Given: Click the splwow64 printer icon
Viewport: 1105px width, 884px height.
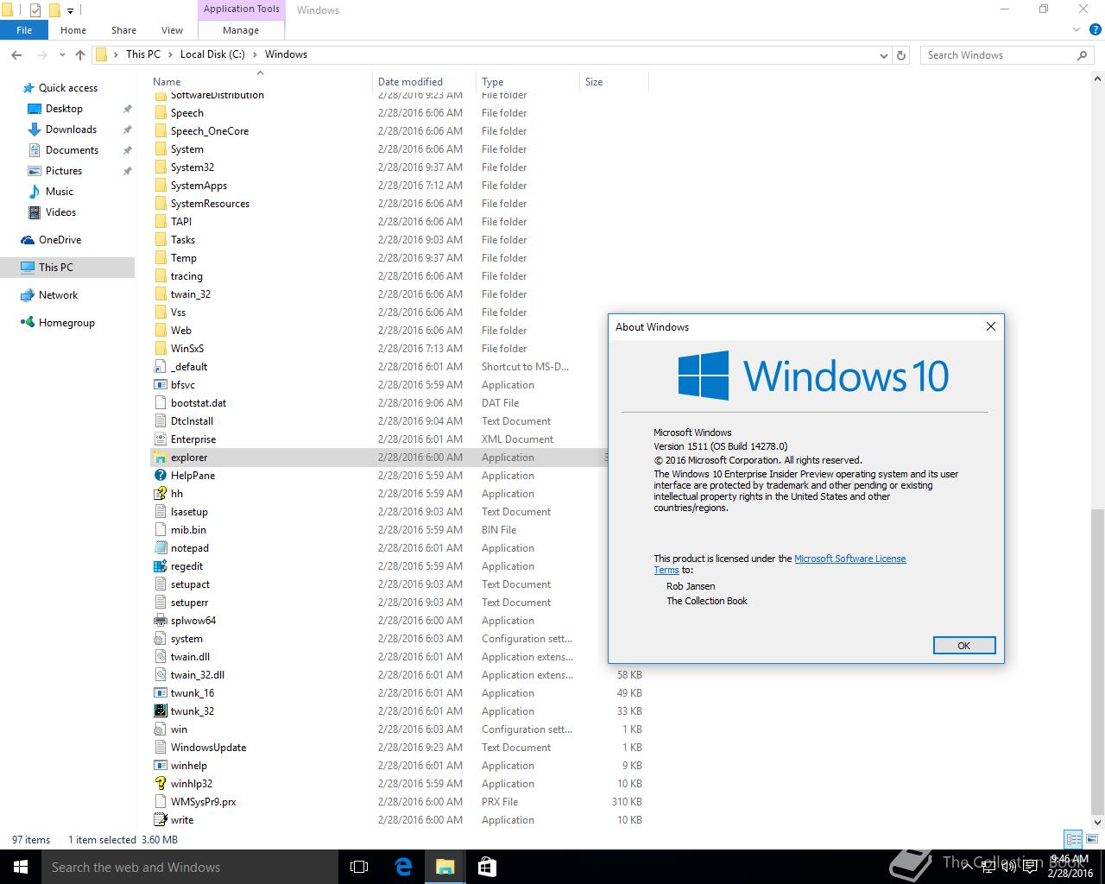Looking at the screenshot, I should pos(160,621).
